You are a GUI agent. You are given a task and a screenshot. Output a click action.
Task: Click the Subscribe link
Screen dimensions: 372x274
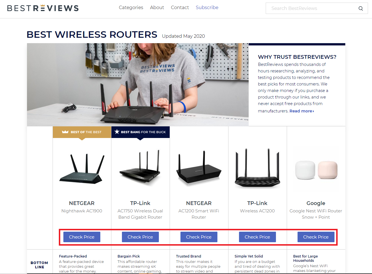pos(207,7)
